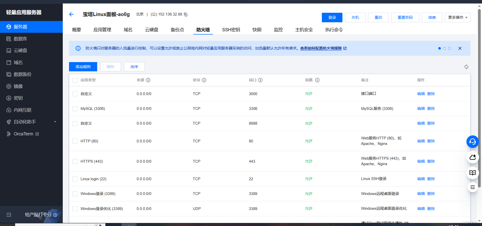482x226 pixels.
Task: Switch to the 监控 tab
Action: [278, 30]
